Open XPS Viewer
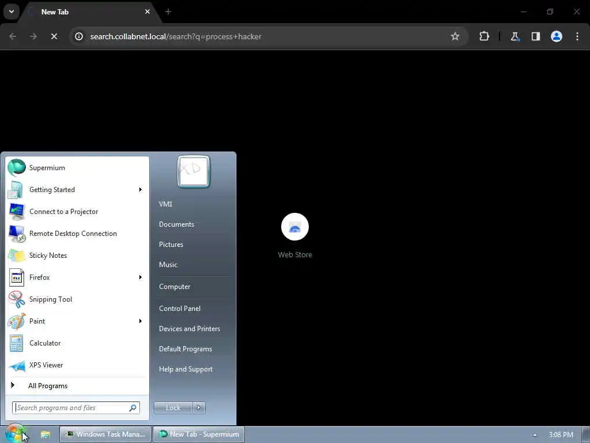Viewport: 590px width, 443px height. click(x=77, y=365)
